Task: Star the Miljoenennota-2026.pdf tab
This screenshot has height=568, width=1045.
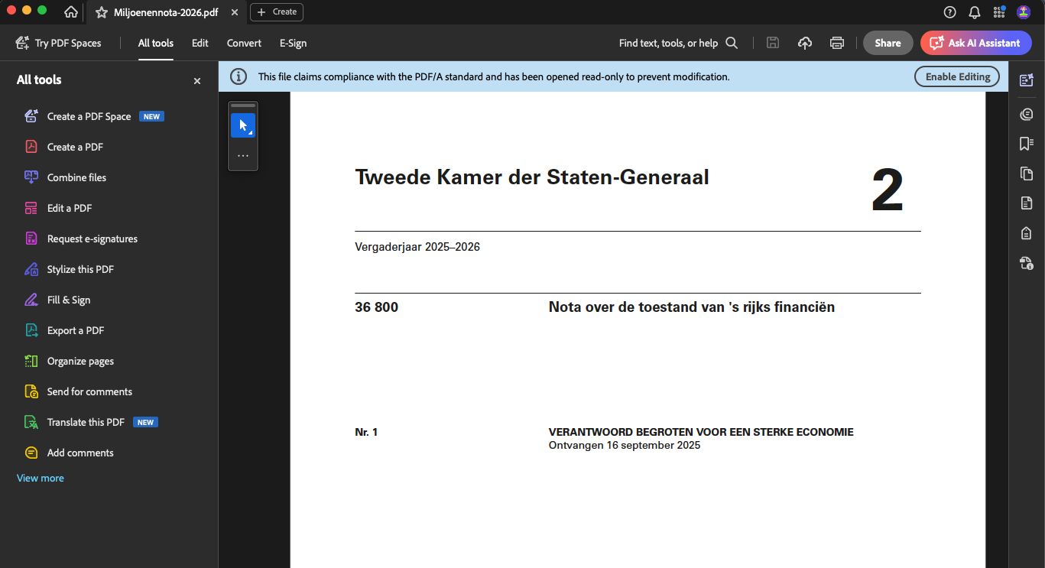Action: pyautogui.click(x=101, y=12)
